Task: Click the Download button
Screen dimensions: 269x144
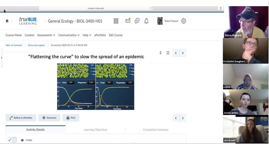Action: [49, 118]
